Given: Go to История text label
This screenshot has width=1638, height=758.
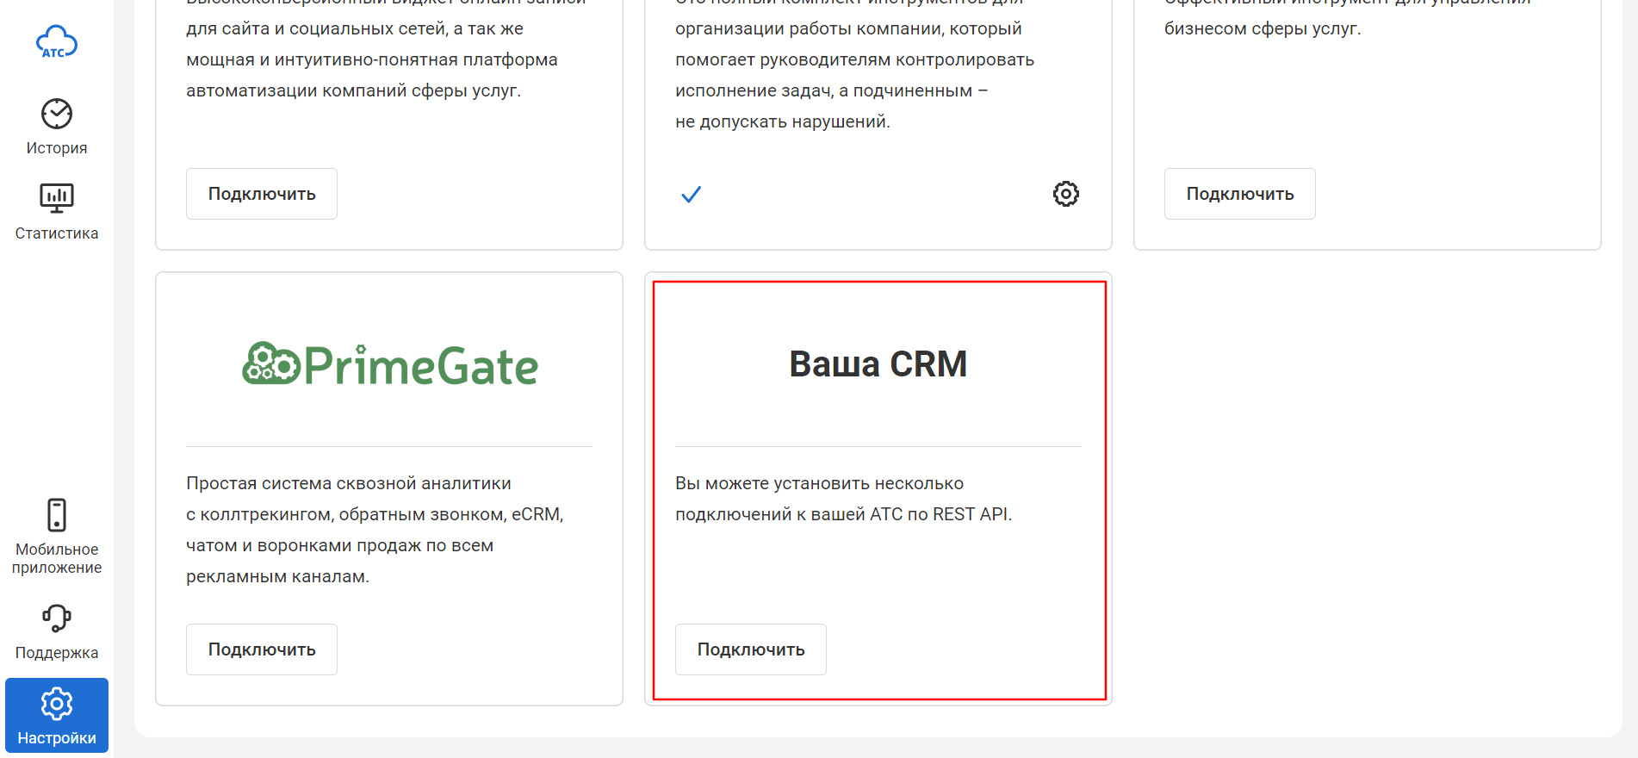Looking at the screenshot, I should (57, 148).
